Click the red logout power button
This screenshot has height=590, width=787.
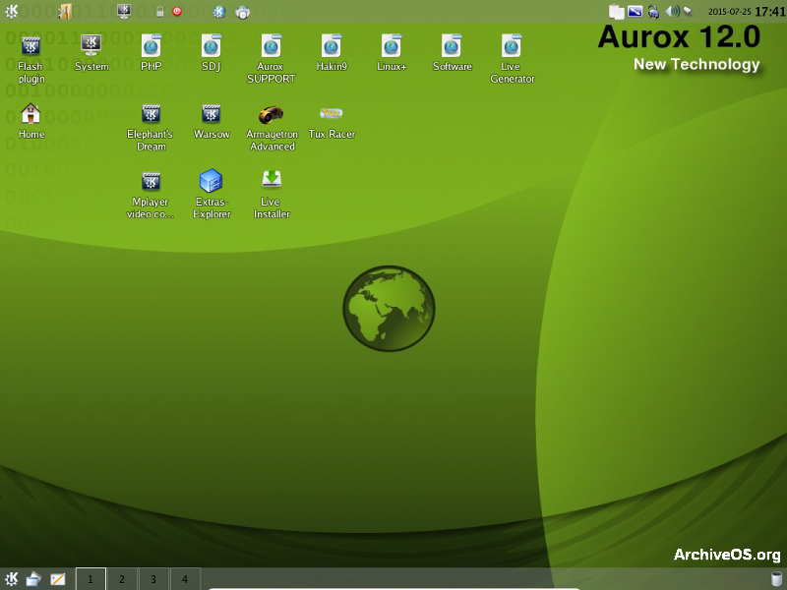click(177, 11)
